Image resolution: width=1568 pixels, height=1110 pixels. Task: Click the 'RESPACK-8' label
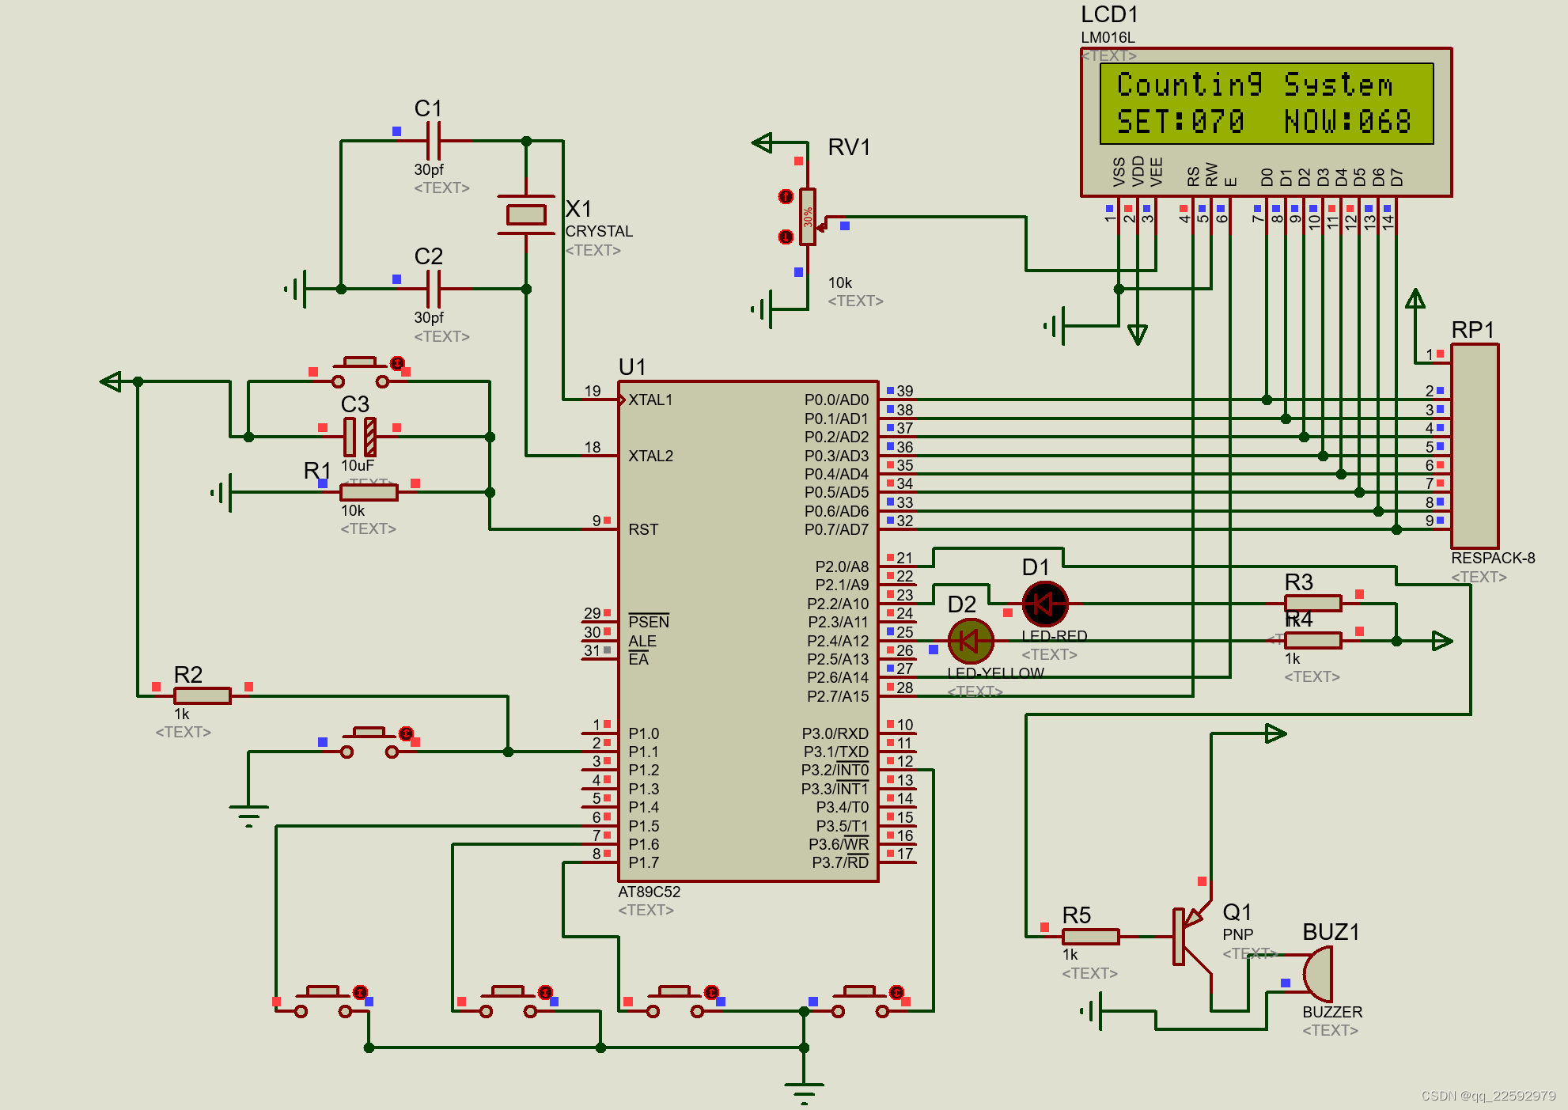click(x=1493, y=558)
